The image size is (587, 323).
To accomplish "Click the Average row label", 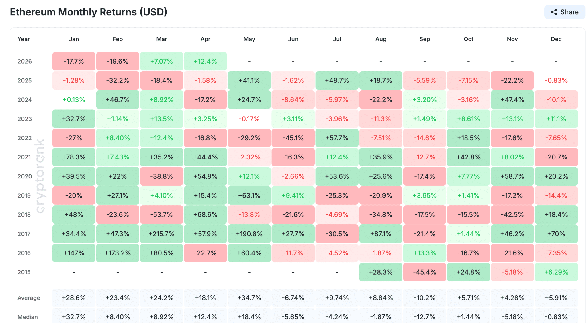I will [29, 298].
